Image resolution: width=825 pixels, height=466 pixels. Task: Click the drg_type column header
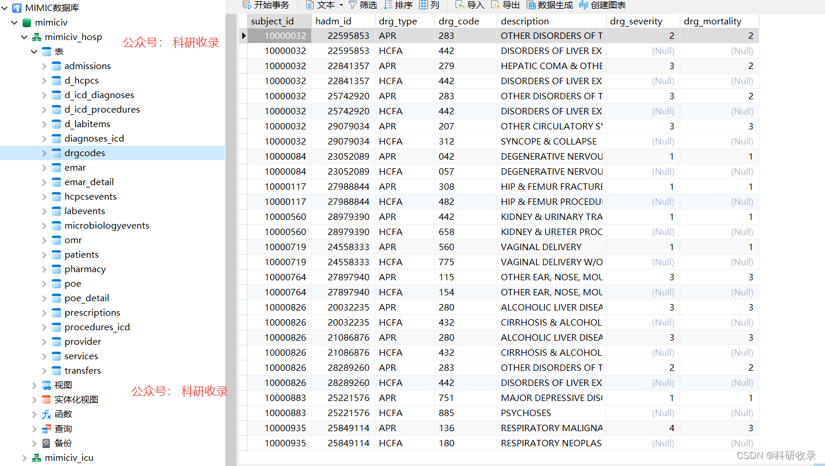405,21
